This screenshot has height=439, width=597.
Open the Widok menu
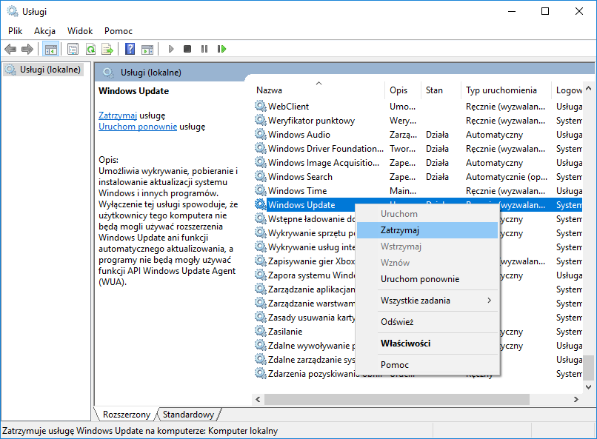coord(80,31)
